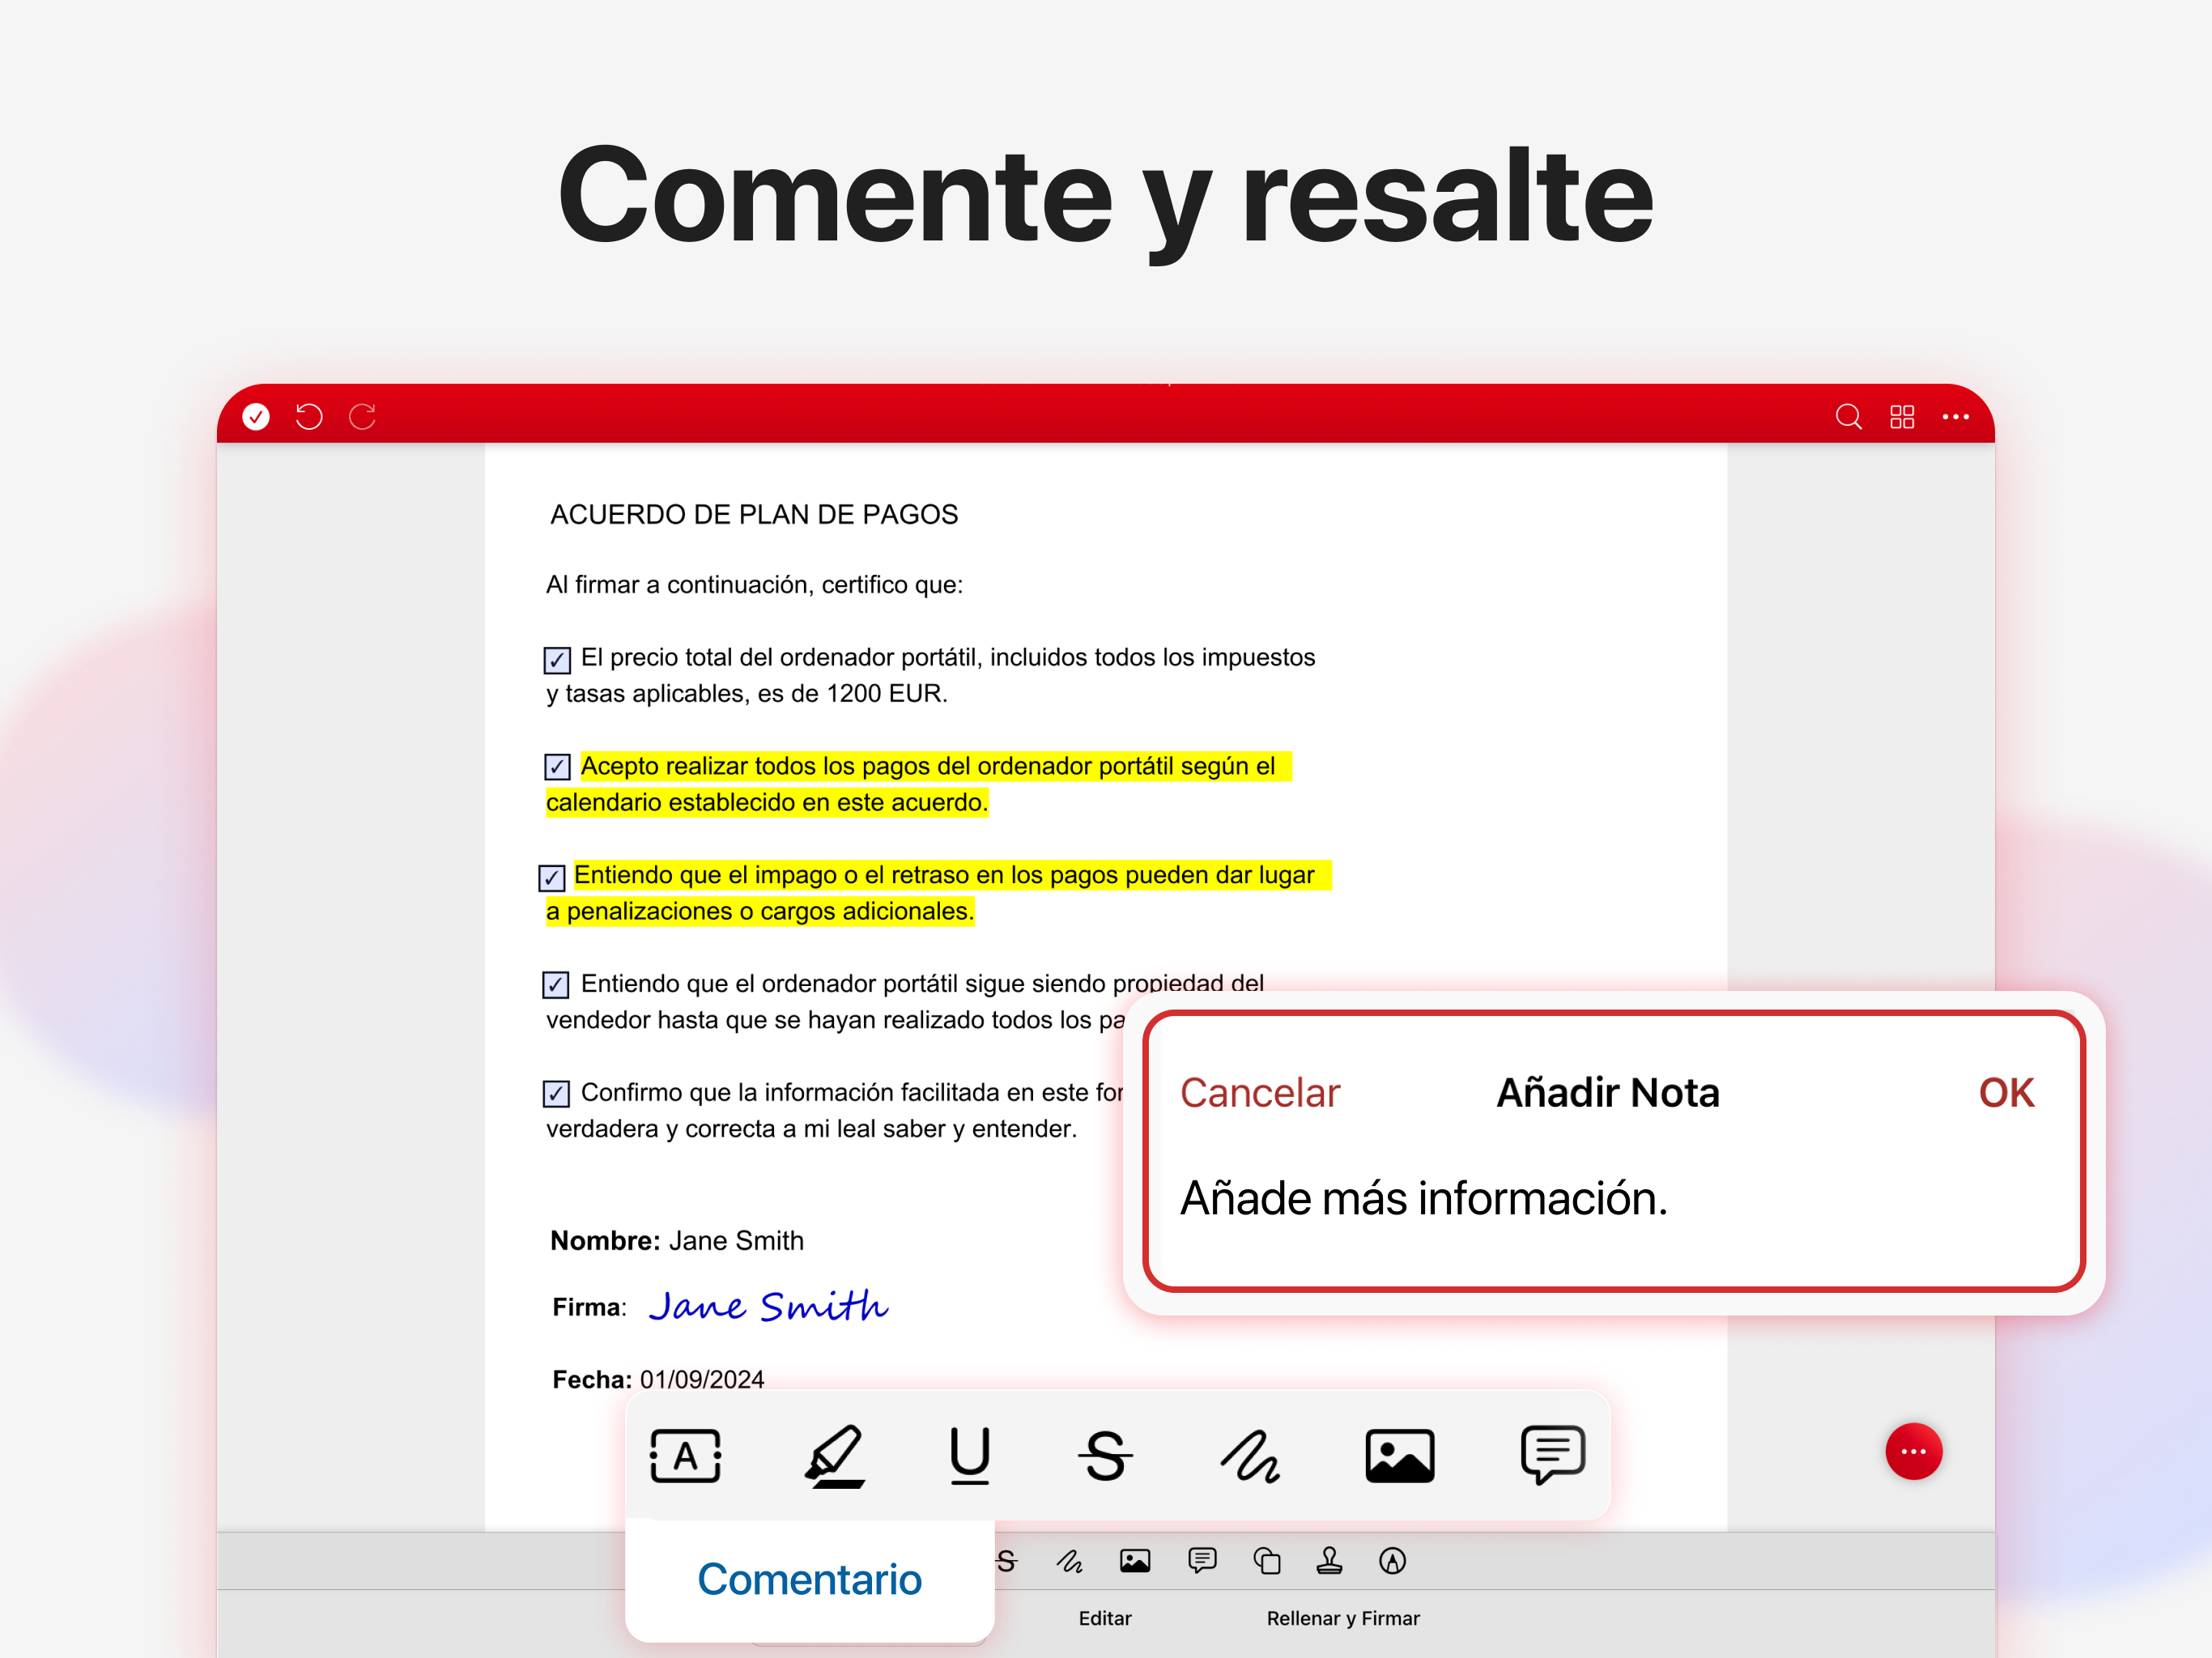Click the done checkmark in the red toolbar
This screenshot has width=2212, height=1658.
pyautogui.click(x=256, y=416)
